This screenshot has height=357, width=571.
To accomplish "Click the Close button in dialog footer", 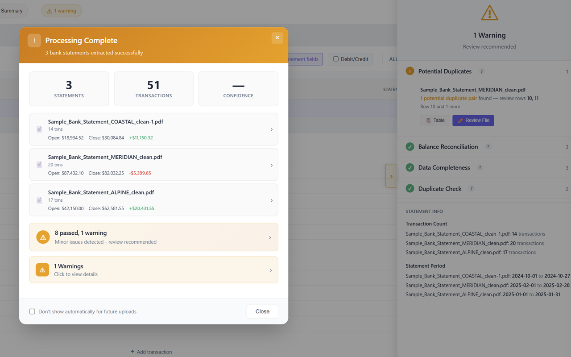I will (262, 311).
